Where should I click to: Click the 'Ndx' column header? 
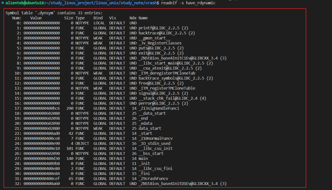(133, 18)
